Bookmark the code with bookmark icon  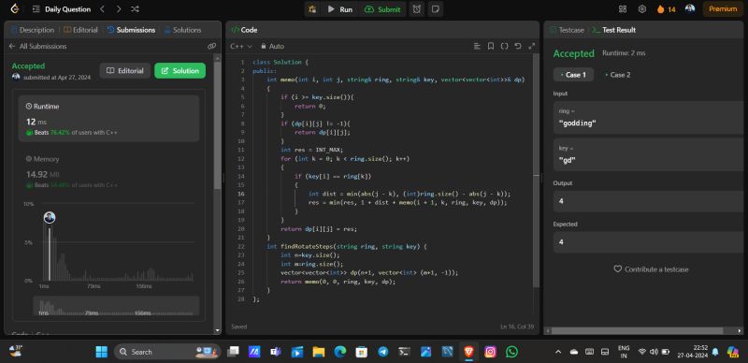(x=490, y=47)
